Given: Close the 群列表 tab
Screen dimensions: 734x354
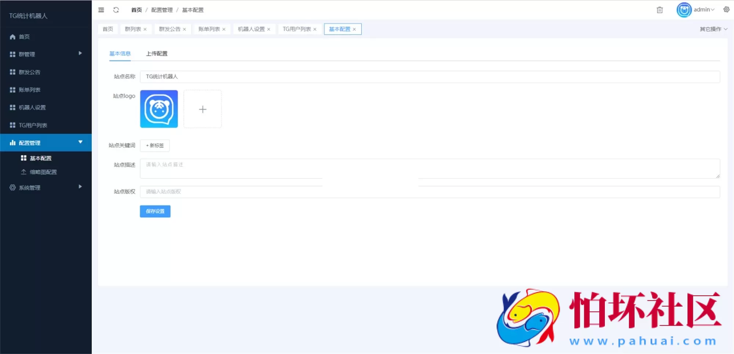Looking at the screenshot, I should 146,29.
